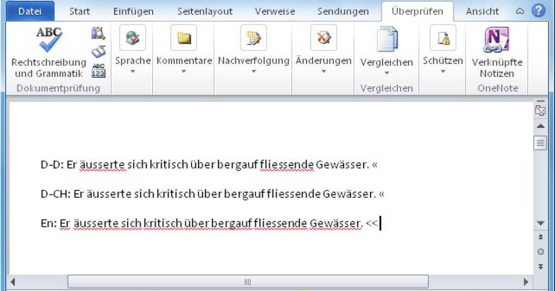Open the Datei tab
Viewport: 555px width, 291px height.
(30, 11)
